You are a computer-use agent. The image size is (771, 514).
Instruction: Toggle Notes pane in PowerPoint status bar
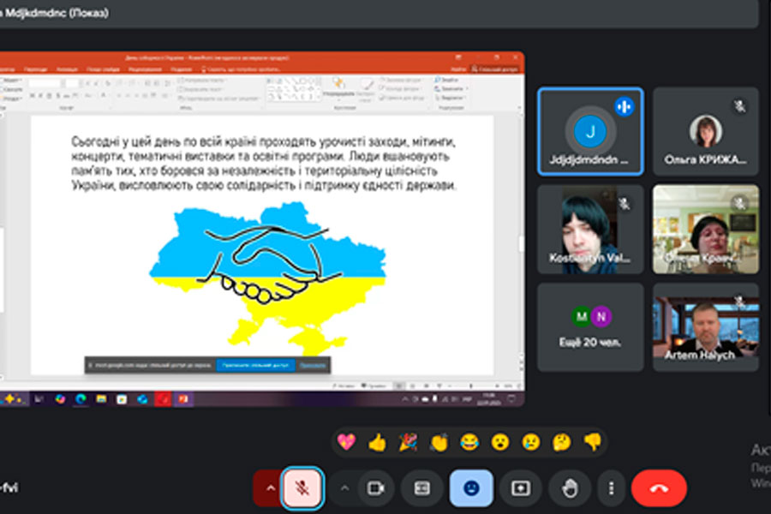point(344,385)
